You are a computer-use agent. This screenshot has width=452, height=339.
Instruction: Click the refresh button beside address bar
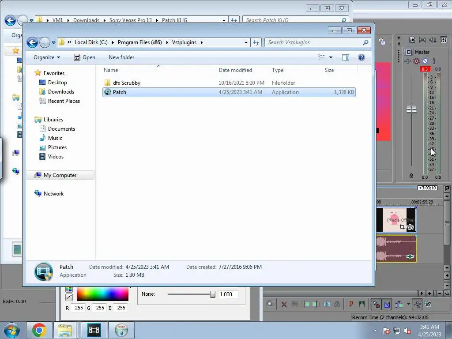256,43
